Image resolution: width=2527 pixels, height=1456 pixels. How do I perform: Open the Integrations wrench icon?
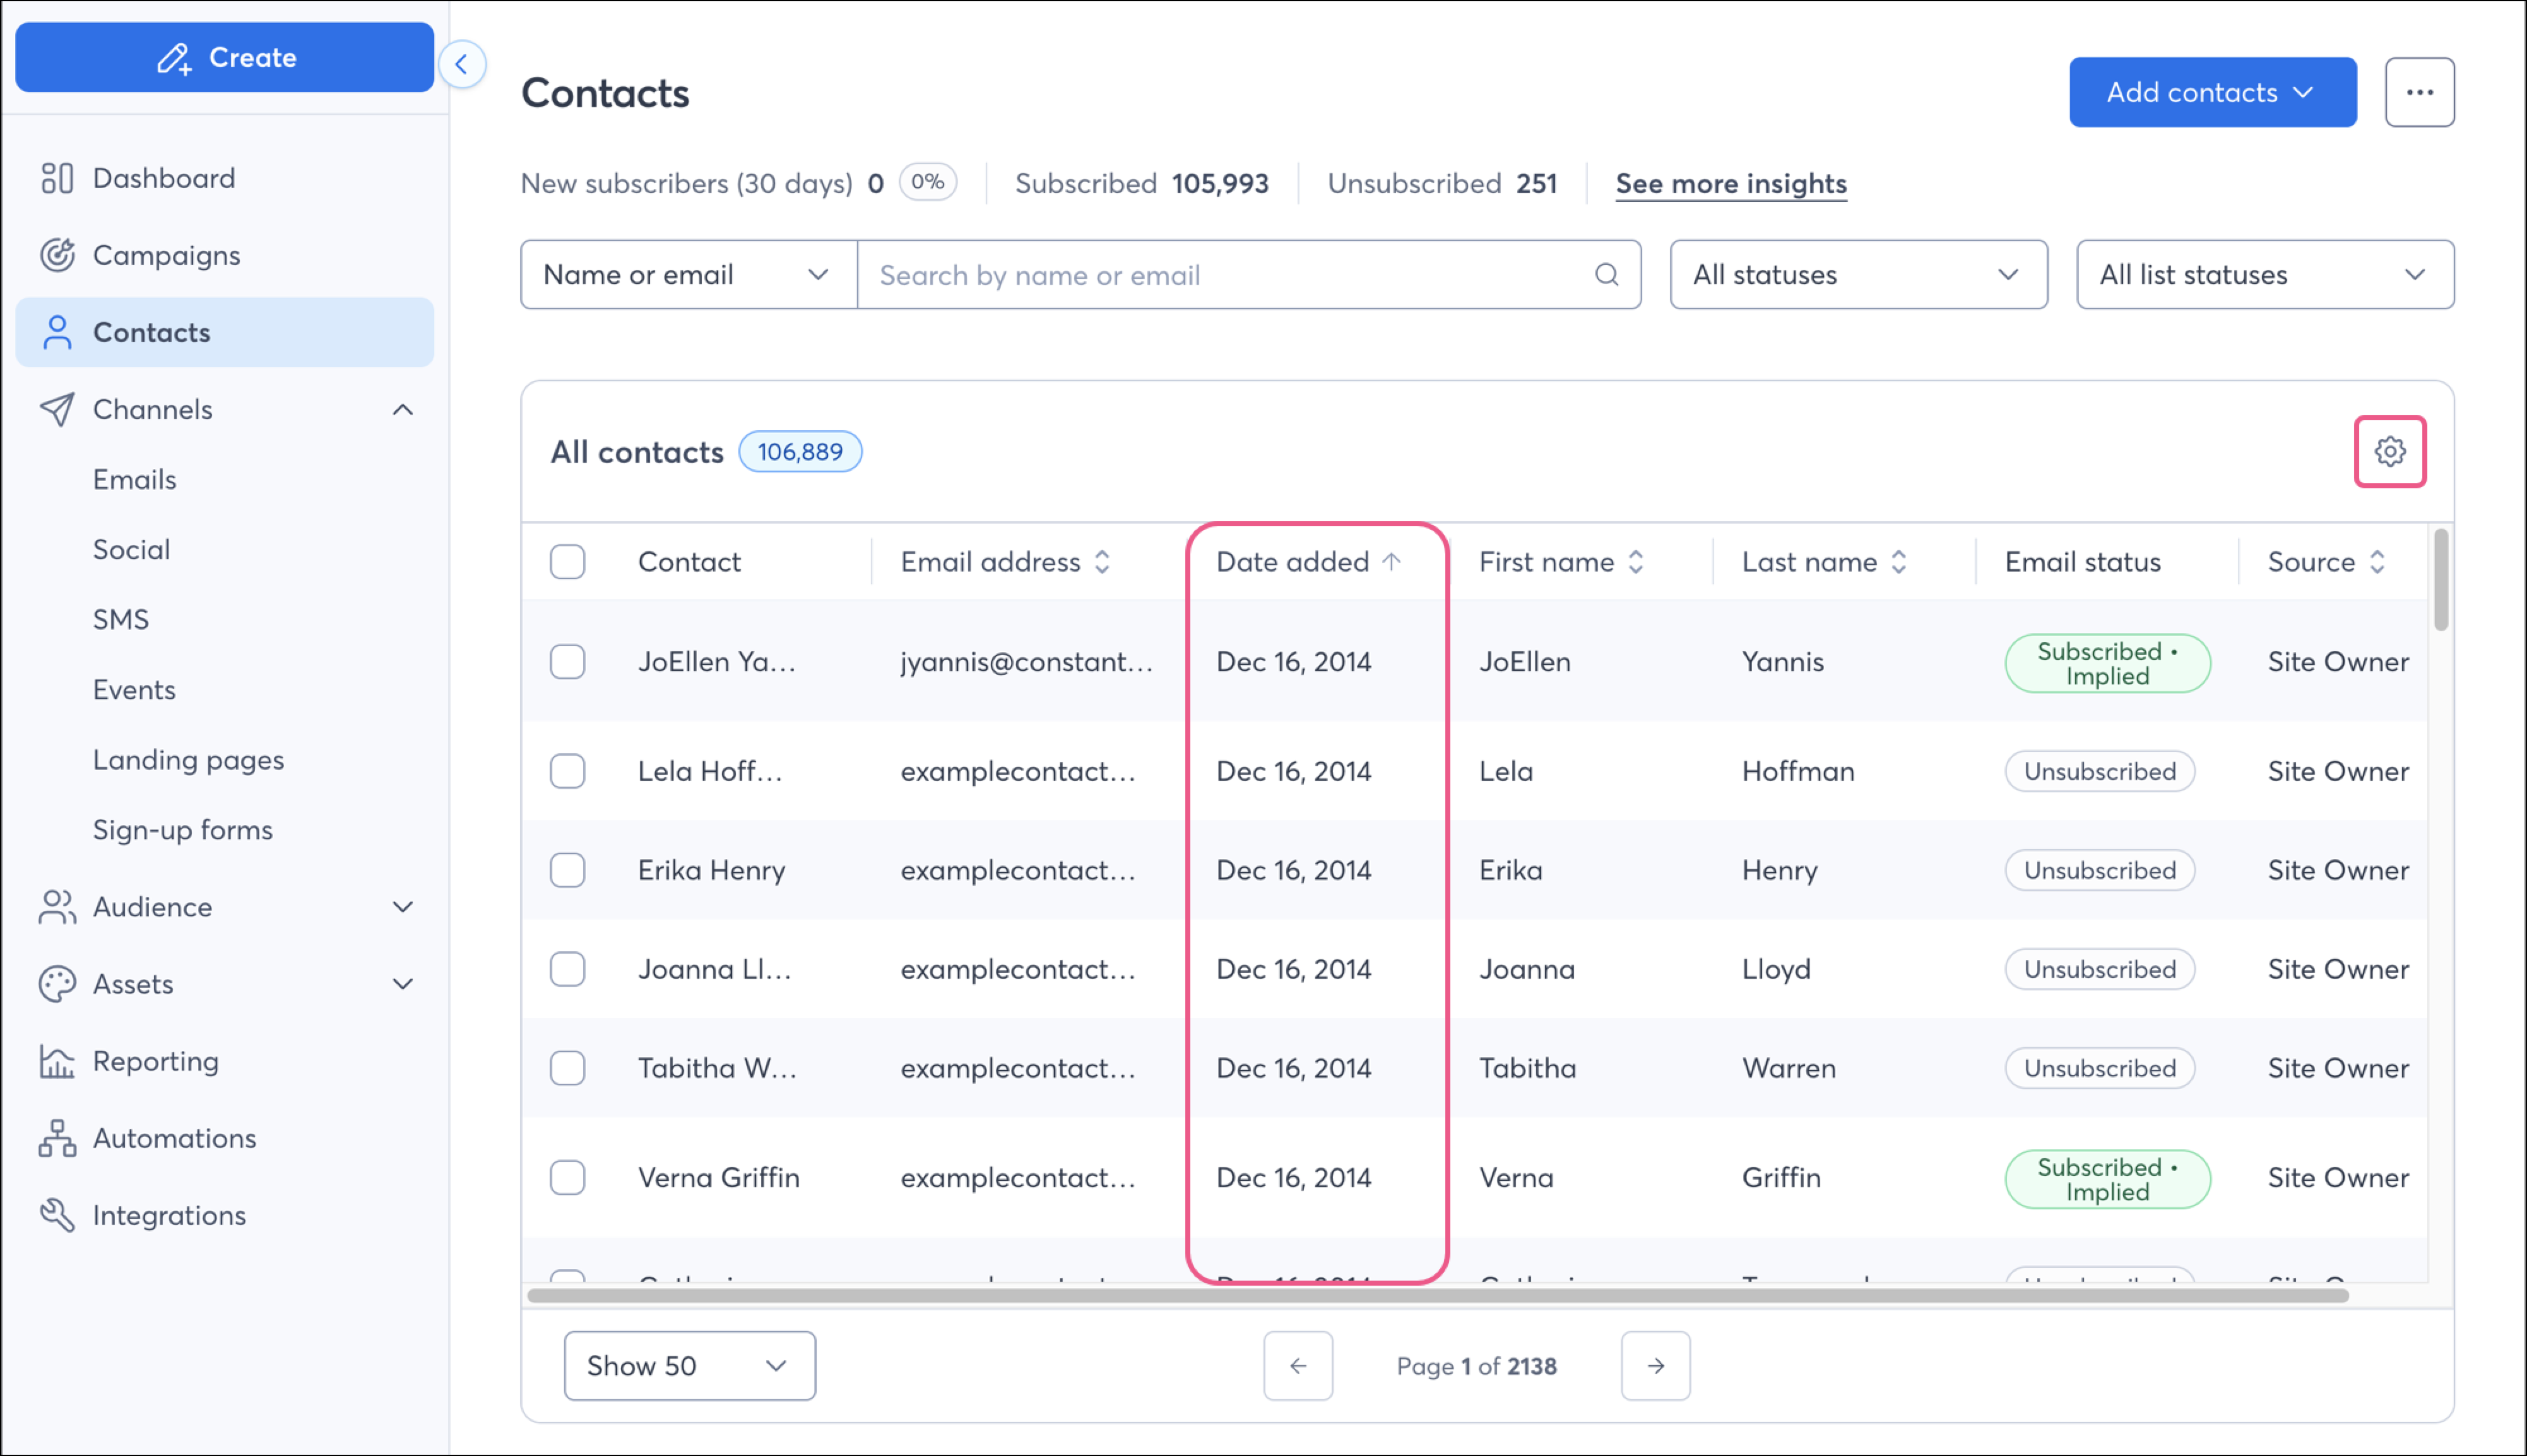(58, 1215)
